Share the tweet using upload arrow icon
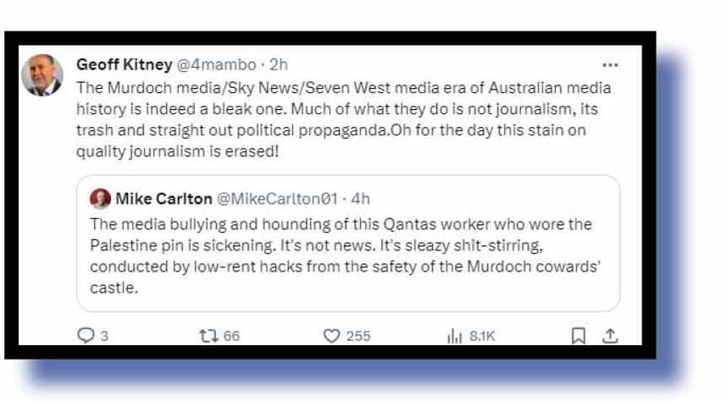 (x=609, y=336)
